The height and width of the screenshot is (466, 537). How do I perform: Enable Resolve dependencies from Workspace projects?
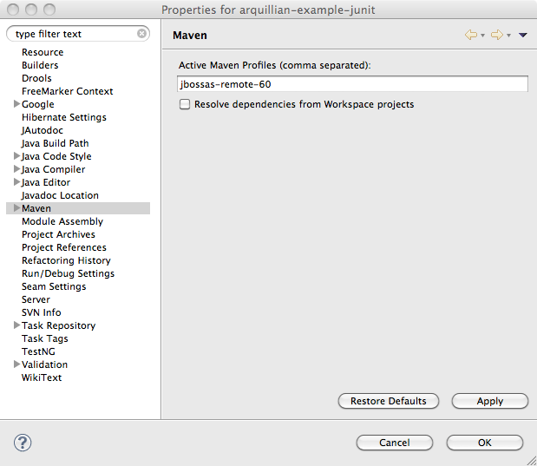click(185, 104)
